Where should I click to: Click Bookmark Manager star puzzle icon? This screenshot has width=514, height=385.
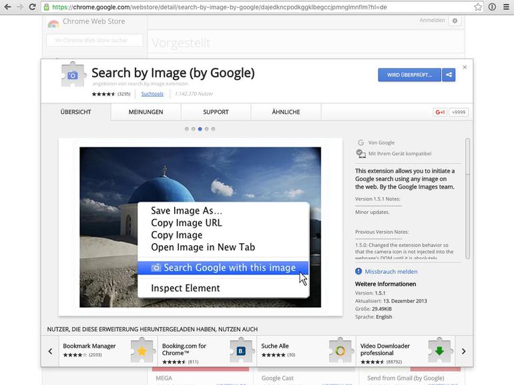(x=142, y=350)
